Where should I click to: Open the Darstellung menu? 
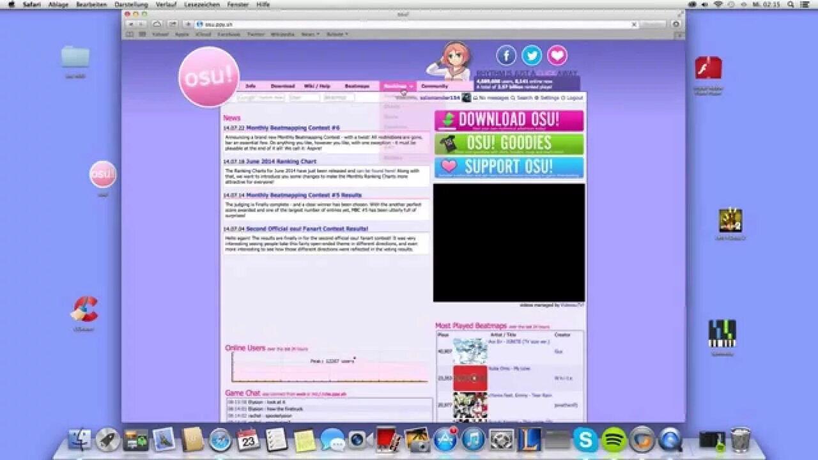(131, 4)
